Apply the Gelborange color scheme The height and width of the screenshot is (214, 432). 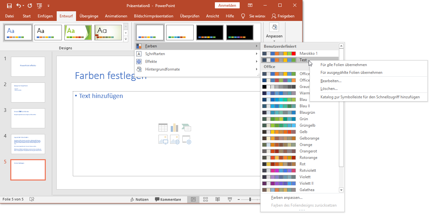[300, 138]
